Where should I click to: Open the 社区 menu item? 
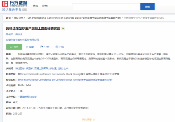point(36,6)
